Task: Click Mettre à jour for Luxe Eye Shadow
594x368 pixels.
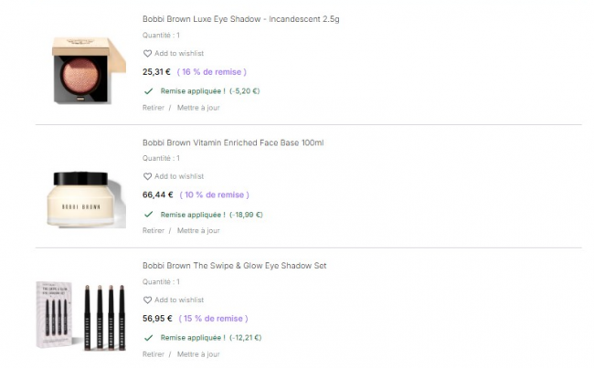Action: click(198, 108)
